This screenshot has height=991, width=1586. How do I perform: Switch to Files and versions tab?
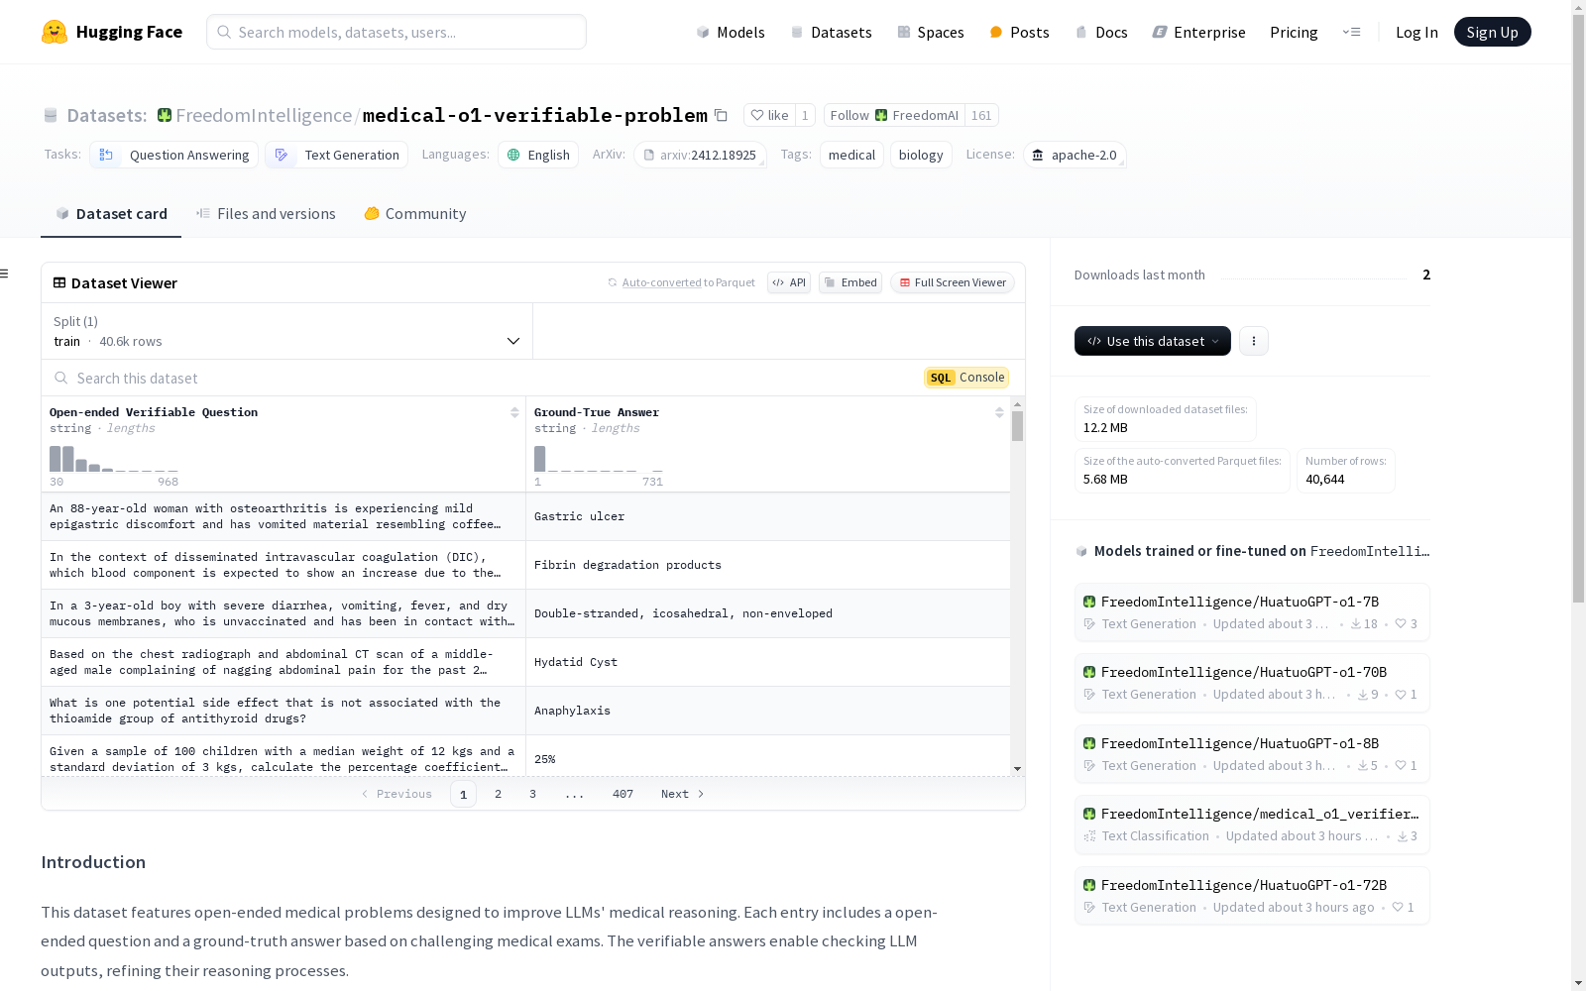pos(266,214)
